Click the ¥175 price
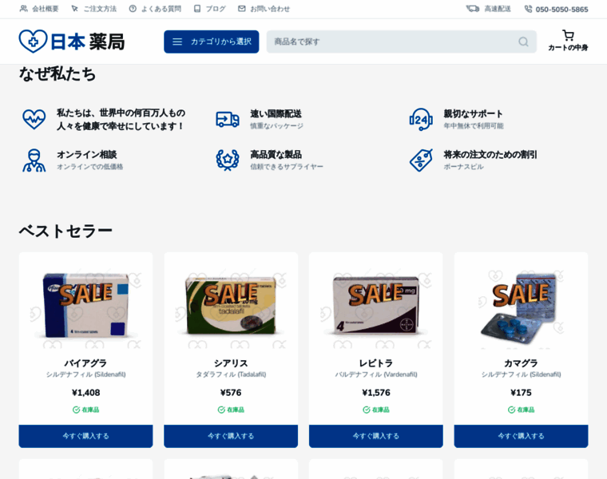Screen dimensions: 607x479 click(x=521, y=393)
